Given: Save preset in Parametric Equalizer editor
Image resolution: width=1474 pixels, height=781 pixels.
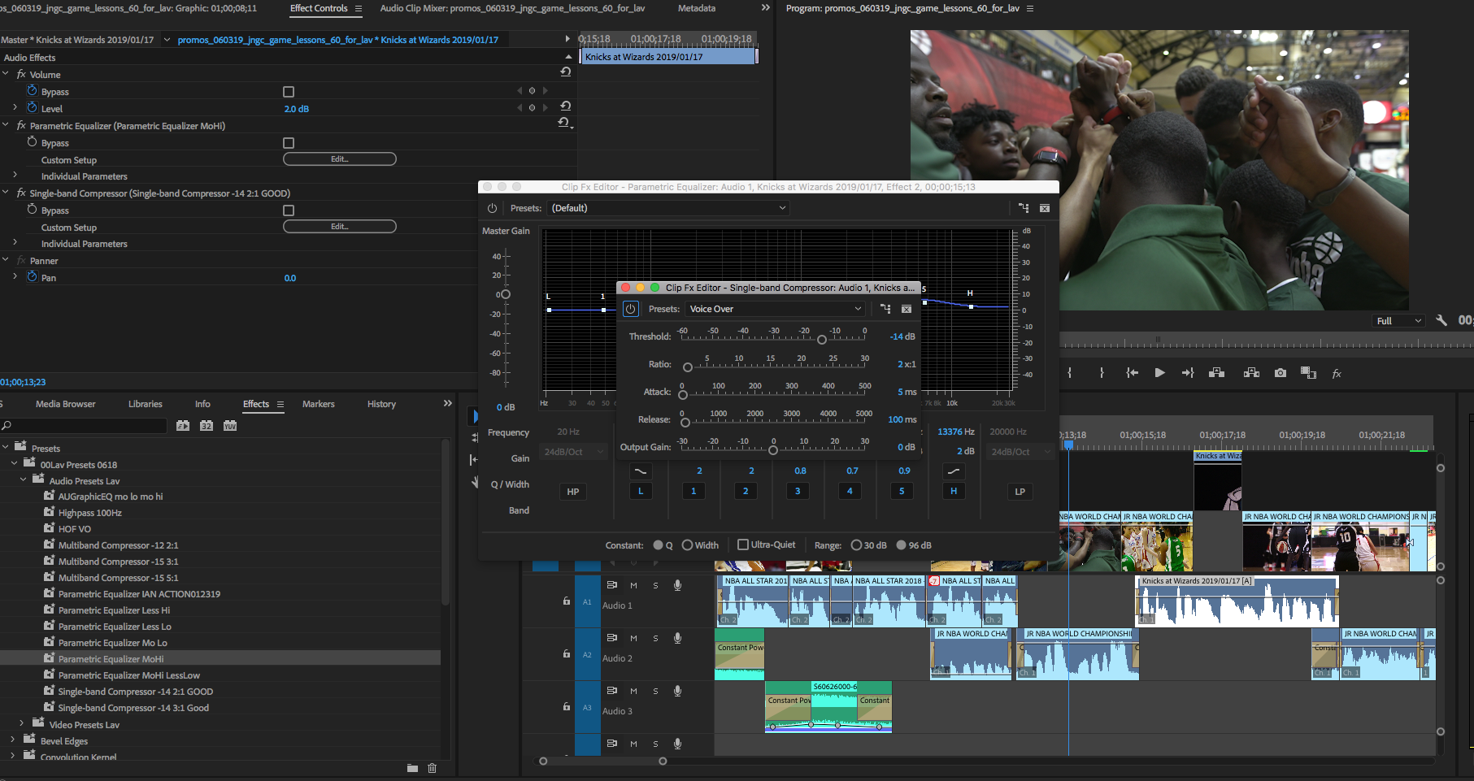Looking at the screenshot, I should [x=1024, y=208].
